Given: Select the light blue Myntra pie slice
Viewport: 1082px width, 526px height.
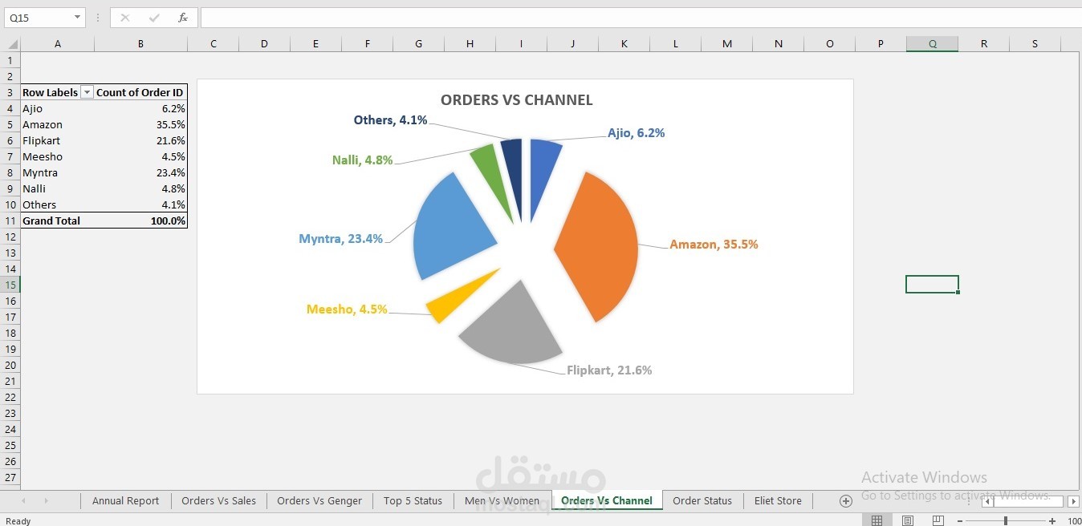Looking at the screenshot, I should [454, 228].
